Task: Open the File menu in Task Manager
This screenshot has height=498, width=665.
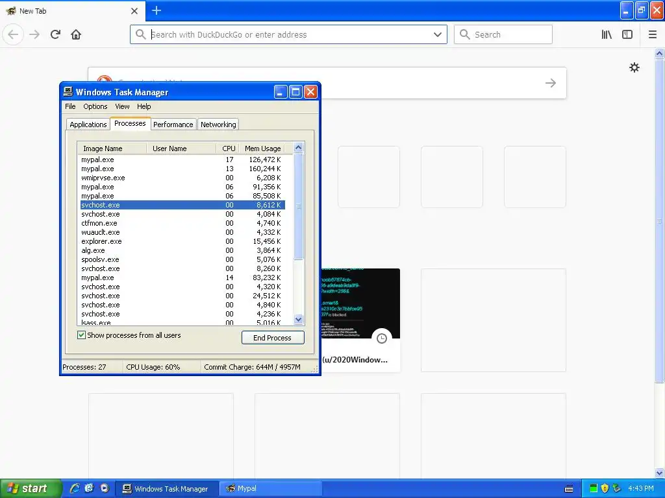Action: [x=70, y=106]
